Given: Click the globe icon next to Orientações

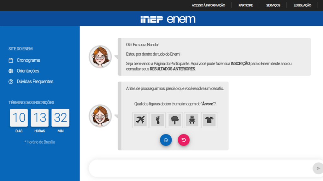Looking at the screenshot, I should pos(11,71).
